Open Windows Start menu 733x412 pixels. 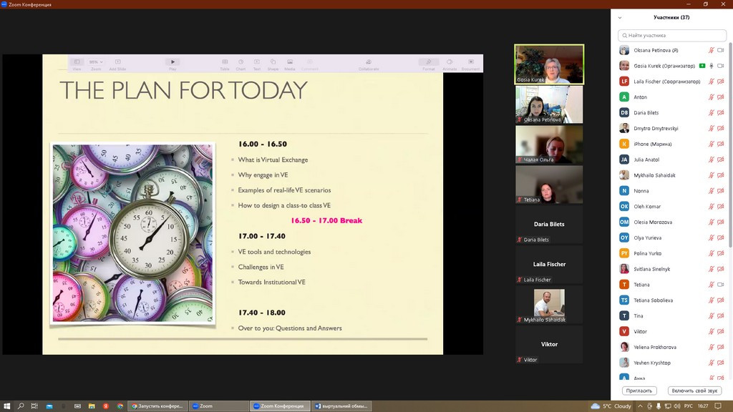[6, 406]
